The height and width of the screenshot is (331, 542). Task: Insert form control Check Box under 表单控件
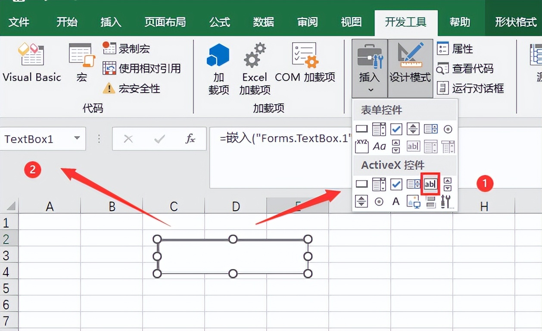pos(396,128)
